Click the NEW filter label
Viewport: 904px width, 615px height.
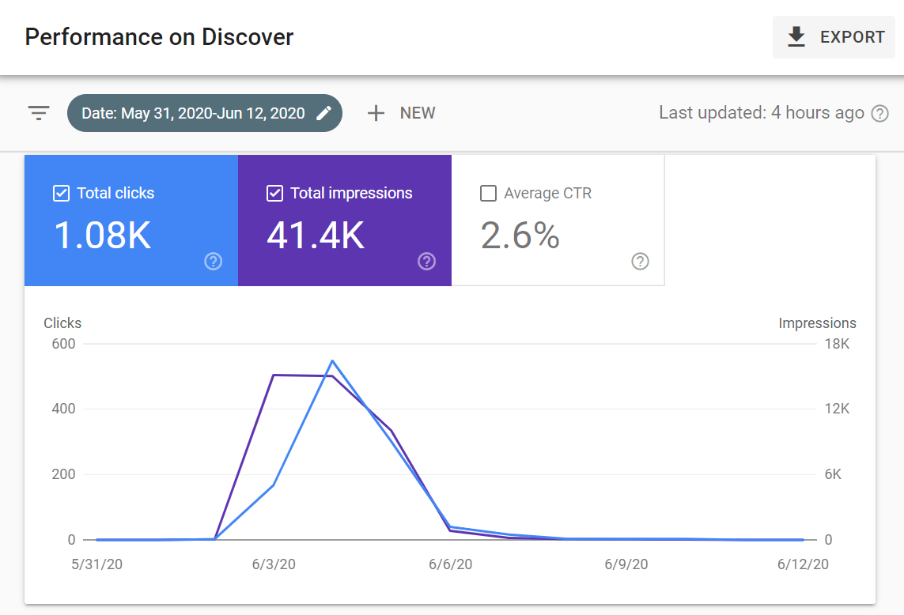tap(418, 113)
